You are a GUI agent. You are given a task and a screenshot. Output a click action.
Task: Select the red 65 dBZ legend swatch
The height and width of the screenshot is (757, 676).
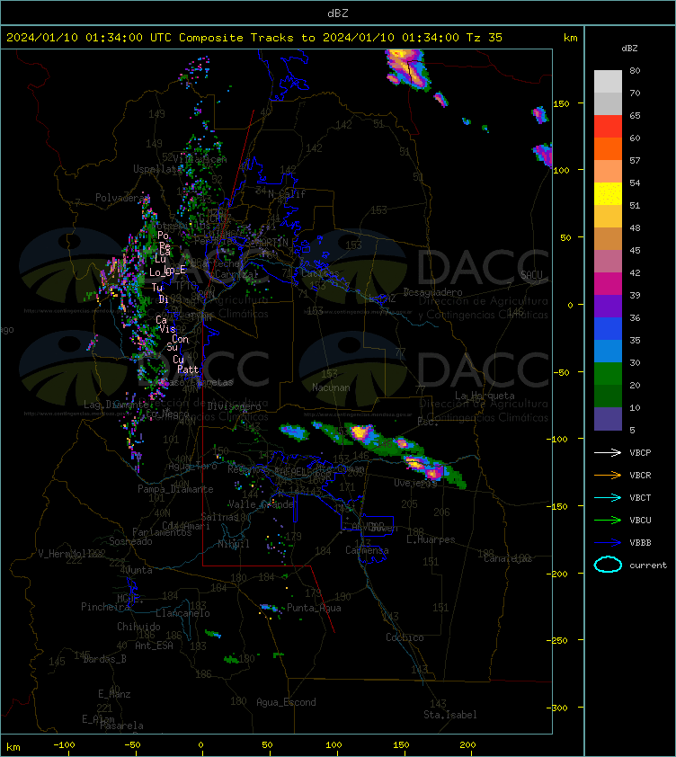608,126
